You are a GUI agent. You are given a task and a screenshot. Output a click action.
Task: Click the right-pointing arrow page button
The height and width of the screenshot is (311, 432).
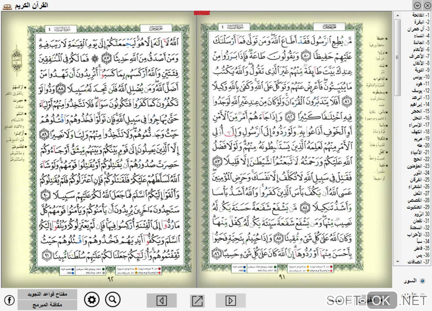(x=230, y=300)
